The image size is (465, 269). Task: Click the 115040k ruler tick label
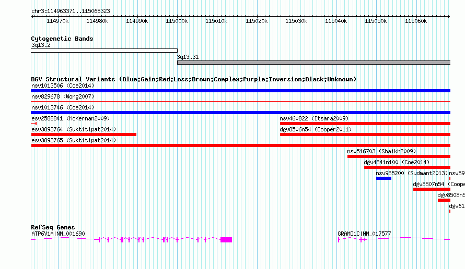pyautogui.click(x=336, y=21)
